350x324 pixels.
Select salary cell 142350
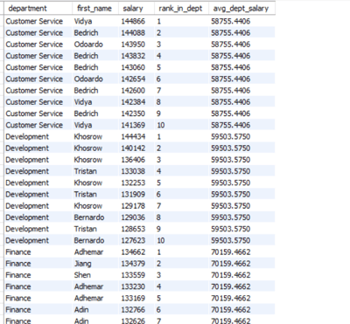(x=133, y=114)
